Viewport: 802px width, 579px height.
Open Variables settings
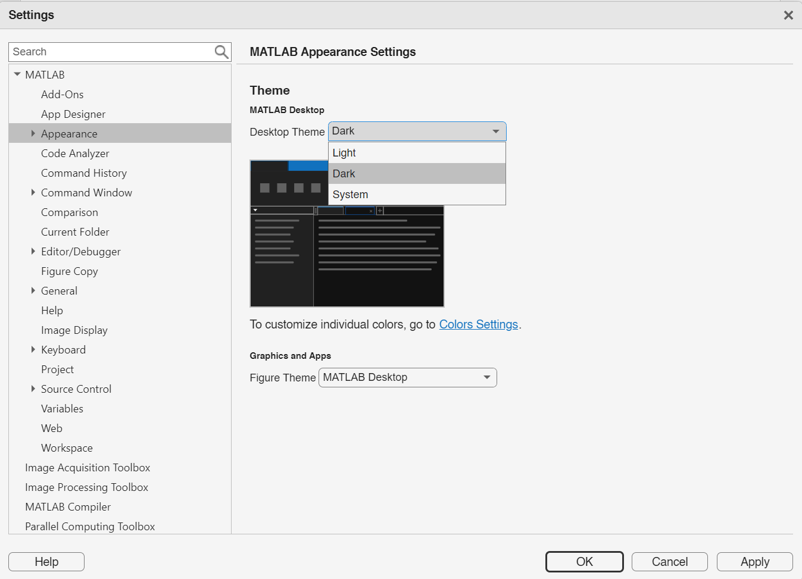point(62,408)
